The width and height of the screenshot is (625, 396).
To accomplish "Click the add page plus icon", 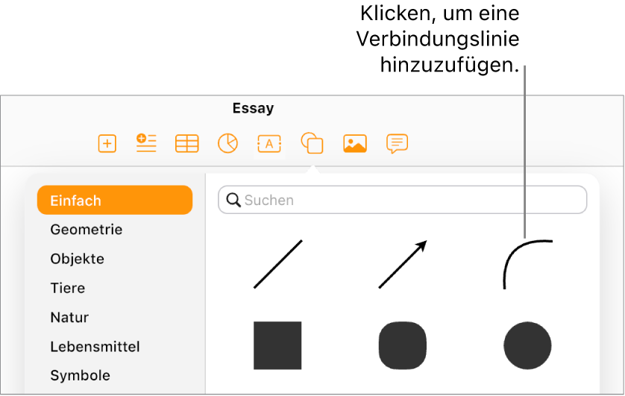I will point(107,143).
